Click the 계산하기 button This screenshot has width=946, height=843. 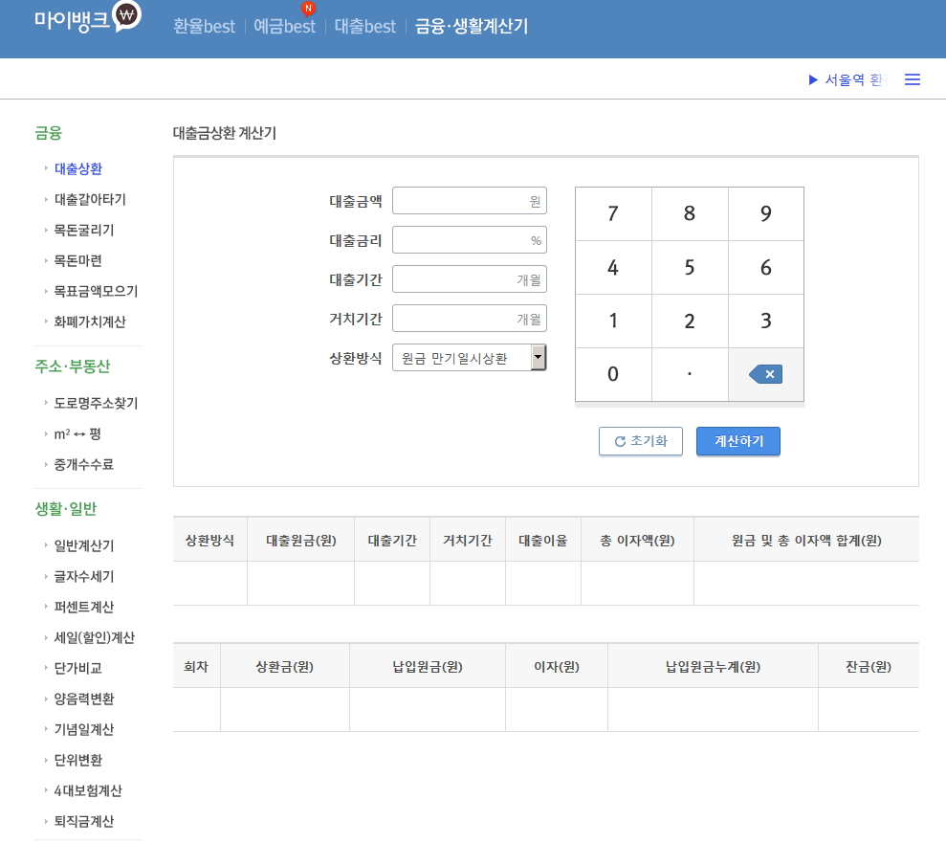(737, 441)
